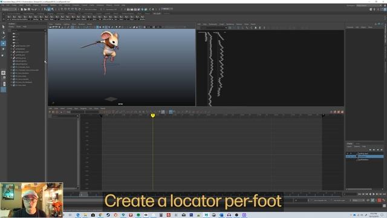Switch to the Scale tool
The height and width of the screenshot is (218, 387).
[x=3, y=55]
